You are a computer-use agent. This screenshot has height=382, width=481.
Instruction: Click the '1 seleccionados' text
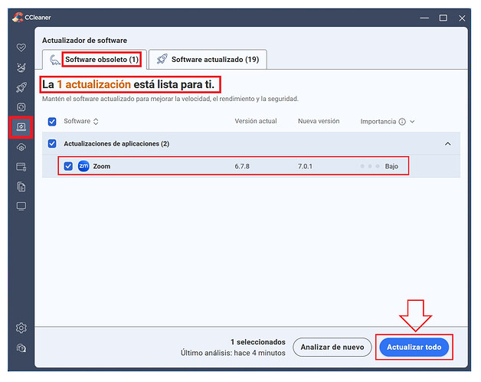coord(258,342)
